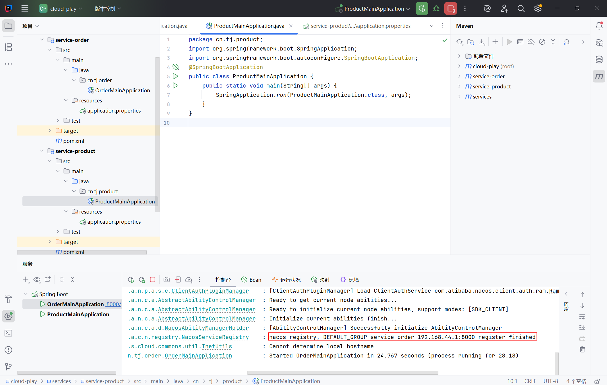Open the 控制台 console tab
This screenshot has width=607, height=385.
[223, 280]
